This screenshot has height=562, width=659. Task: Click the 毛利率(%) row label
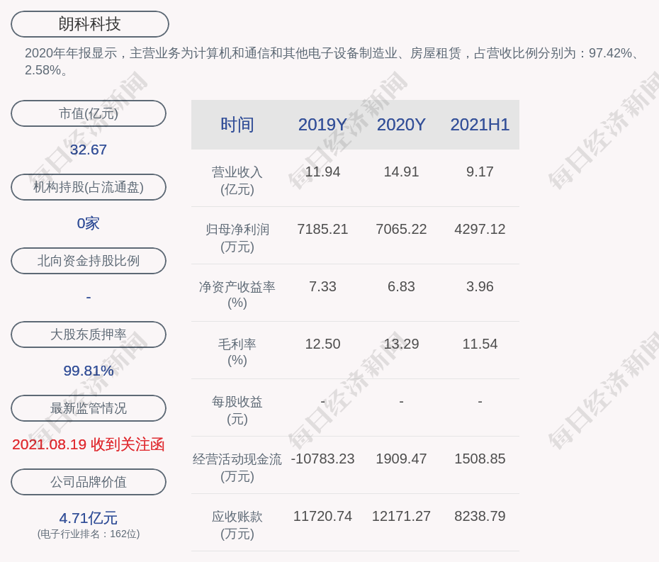coord(237,352)
